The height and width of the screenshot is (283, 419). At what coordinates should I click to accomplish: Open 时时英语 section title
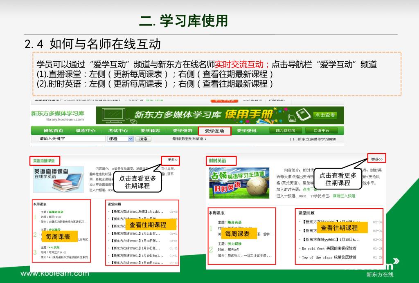(x=218, y=161)
